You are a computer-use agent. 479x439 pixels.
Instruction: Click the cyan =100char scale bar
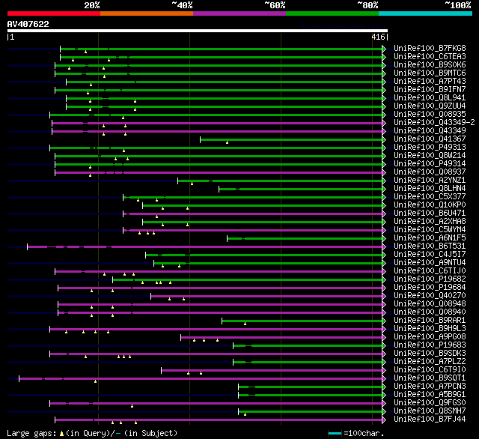click(335, 433)
